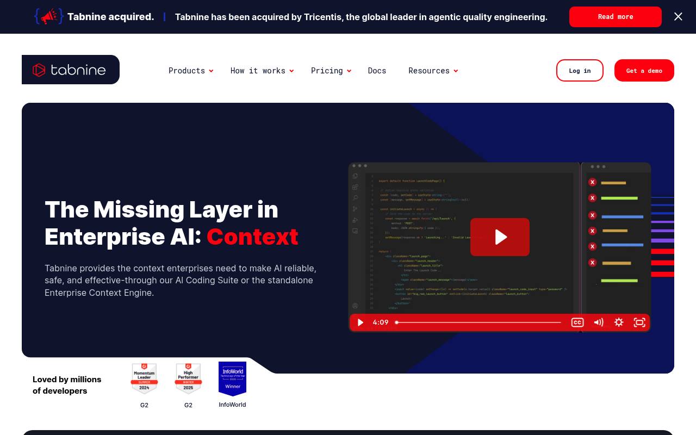
Task: Switch the video to fullscreen
Action: (639, 322)
